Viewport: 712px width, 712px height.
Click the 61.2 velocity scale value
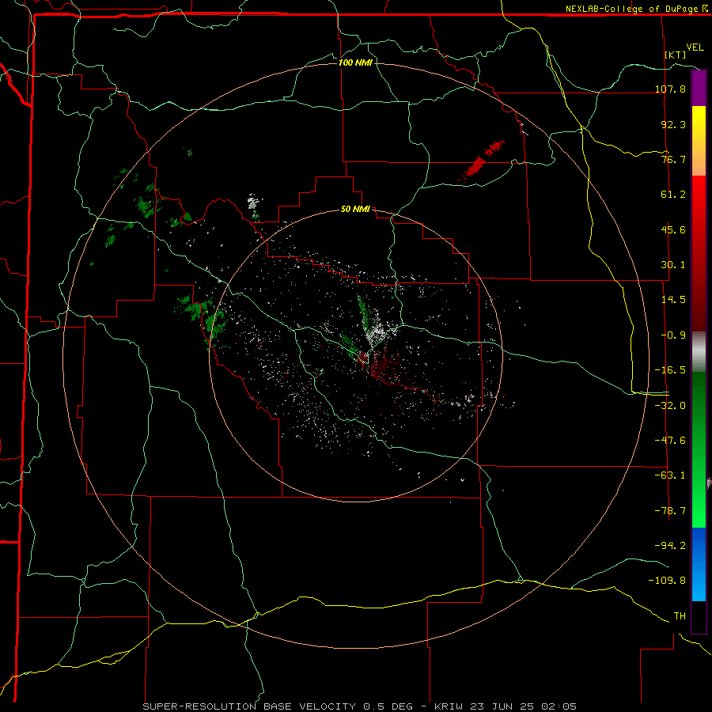coord(673,195)
